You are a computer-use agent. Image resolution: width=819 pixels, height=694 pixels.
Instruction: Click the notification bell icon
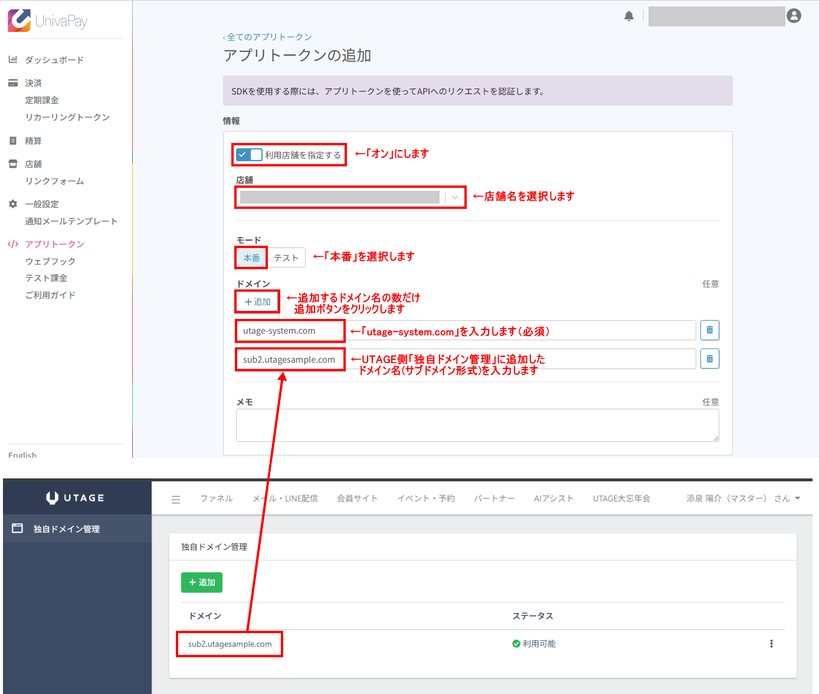[629, 16]
